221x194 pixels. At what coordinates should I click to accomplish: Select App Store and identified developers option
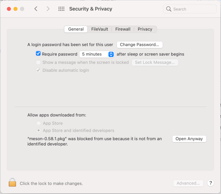point(38,131)
